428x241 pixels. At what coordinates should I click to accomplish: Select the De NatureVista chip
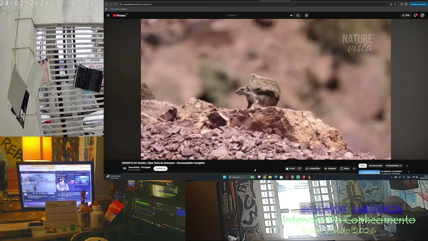[x=394, y=166]
